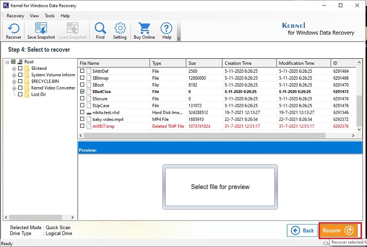
Task: Sort by the Size column header
Action: click(204, 63)
